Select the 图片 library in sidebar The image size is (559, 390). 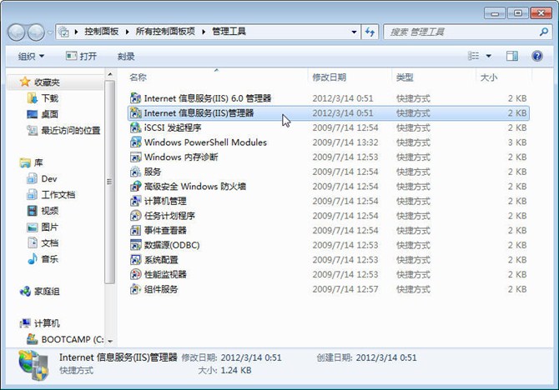click(43, 227)
